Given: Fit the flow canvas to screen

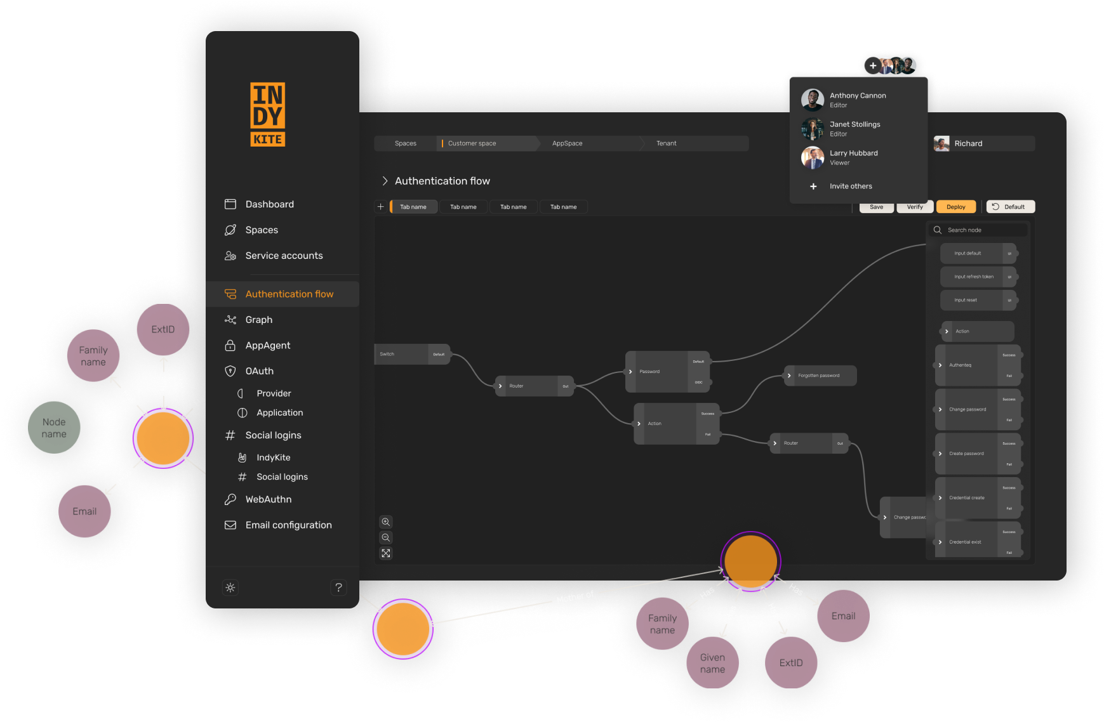Looking at the screenshot, I should point(386,553).
